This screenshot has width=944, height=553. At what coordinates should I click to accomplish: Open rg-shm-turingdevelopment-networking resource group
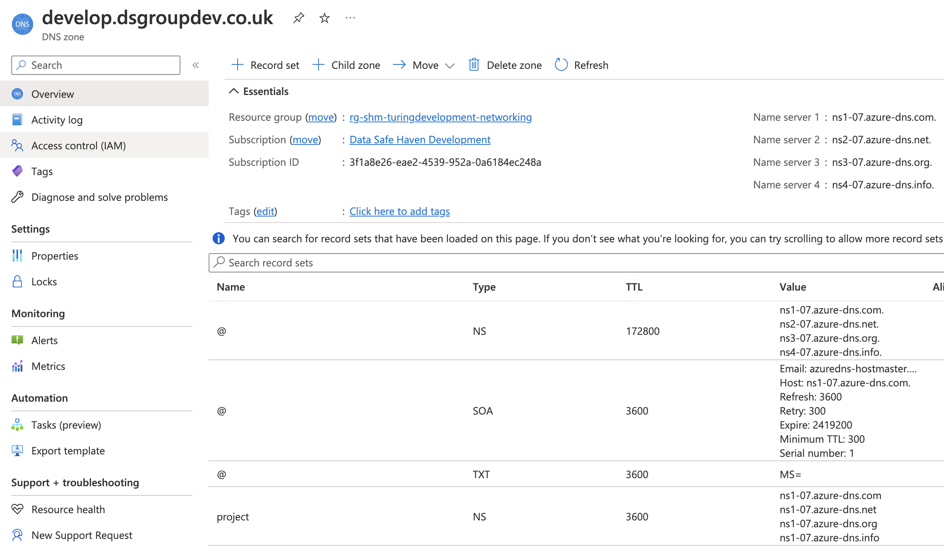coord(440,117)
